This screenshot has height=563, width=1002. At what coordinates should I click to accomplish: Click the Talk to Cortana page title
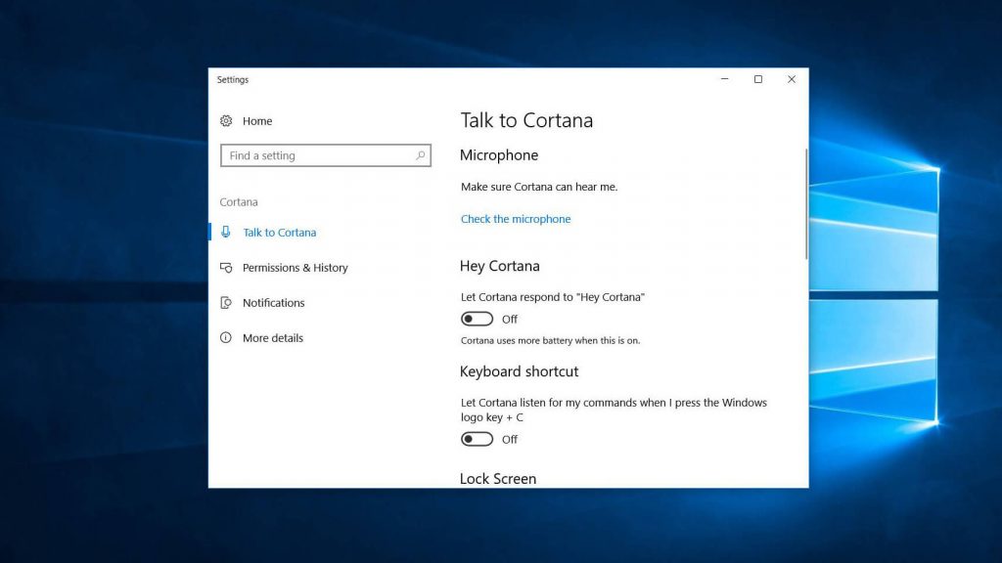[x=526, y=120]
